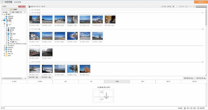Expand the 2001_33 folder node
This screenshot has height=110, width=208.
point(4,54)
